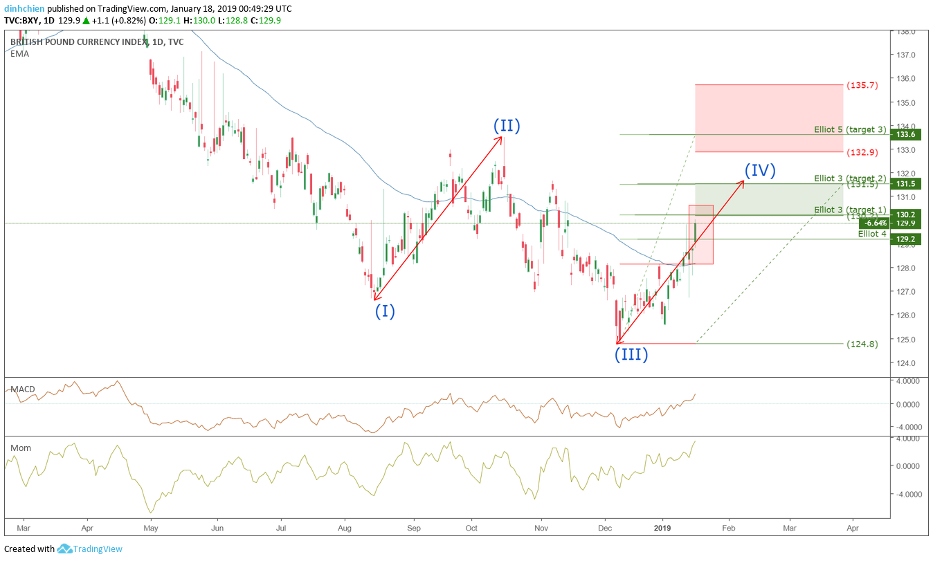
Task: Click the Feb label on time axis
Action: 727,527
